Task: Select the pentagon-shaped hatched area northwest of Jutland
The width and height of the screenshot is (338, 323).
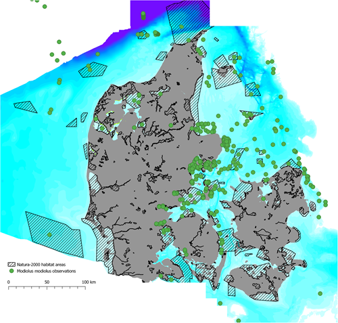Action: 93,70
